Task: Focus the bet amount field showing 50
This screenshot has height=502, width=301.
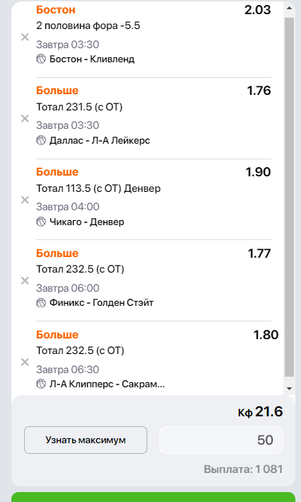Action: click(221, 440)
